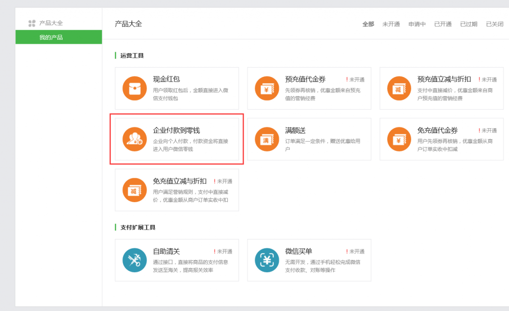The width and height of the screenshot is (509, 311).
Task: Select 我的产品 in the sidebar
Action: pyautogui.click(x=59, y=37)
